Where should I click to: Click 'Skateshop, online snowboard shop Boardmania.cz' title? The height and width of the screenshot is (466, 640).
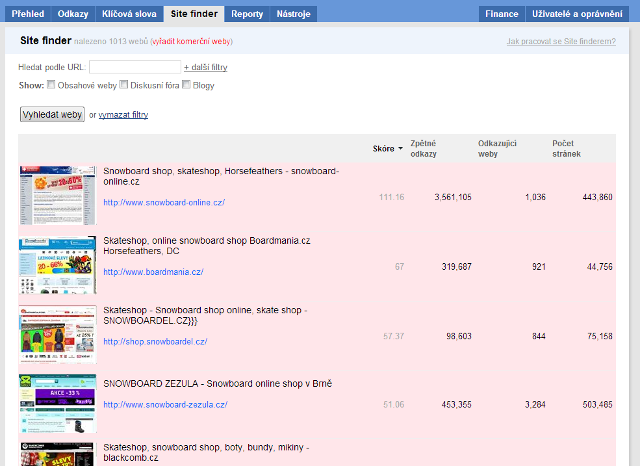(207, 246)
